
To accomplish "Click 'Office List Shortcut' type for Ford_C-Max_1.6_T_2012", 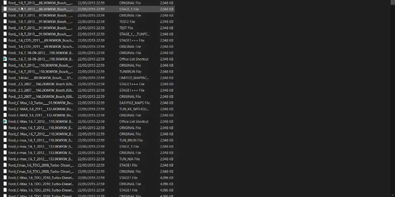I will point(134,122).
